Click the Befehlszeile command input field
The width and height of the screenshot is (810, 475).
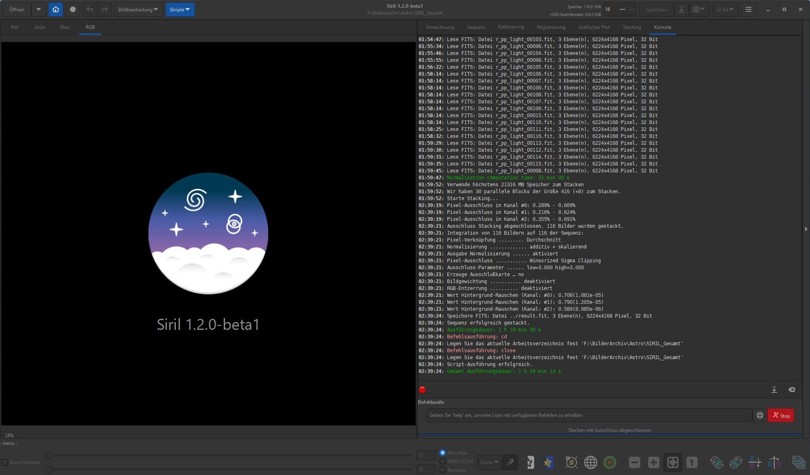pyautogui.click(x=588, y=415)
